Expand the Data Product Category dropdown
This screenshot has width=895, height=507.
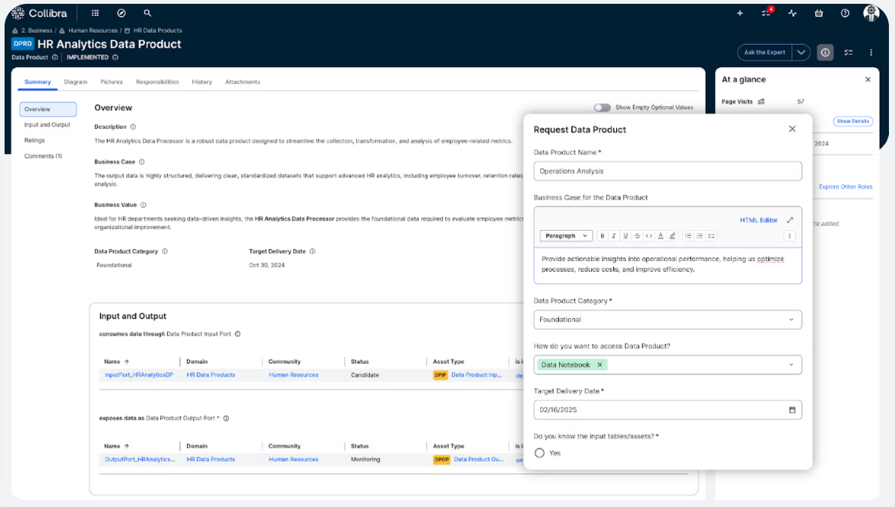point(792,320)
